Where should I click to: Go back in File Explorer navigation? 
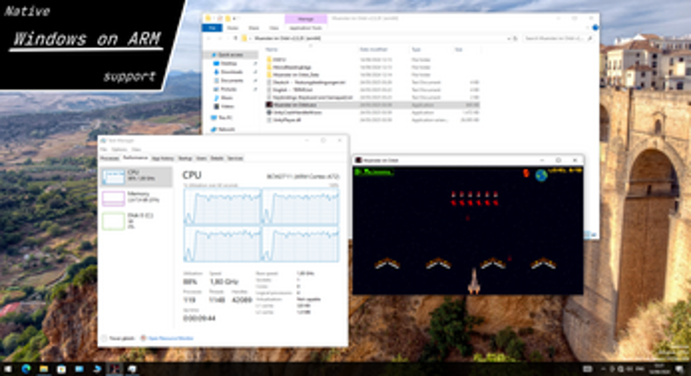pos(209,38)
